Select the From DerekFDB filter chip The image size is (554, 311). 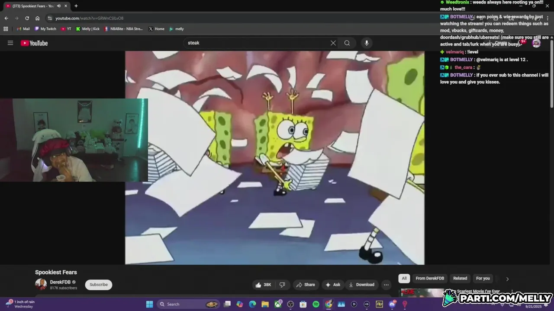(x=430, y=278)
